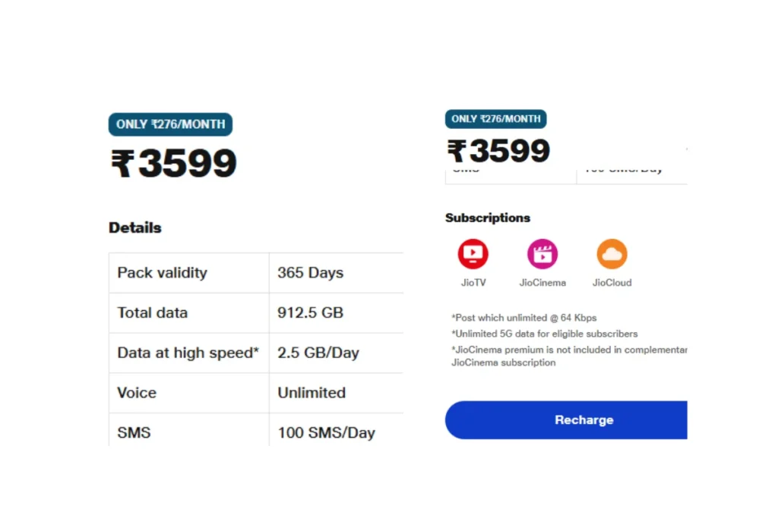Tap the blue Recharge button

coord(566,420)
